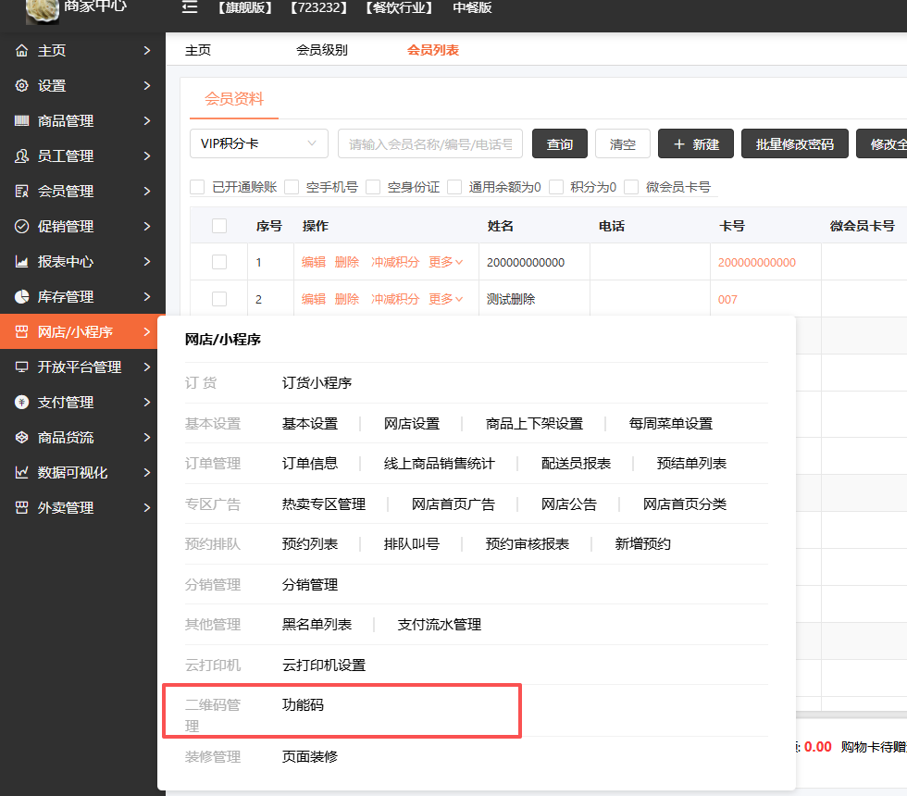The image size is (907, 796).
Task: Click the 支付管理 yen coin icon
Action: tap(21, 402)
